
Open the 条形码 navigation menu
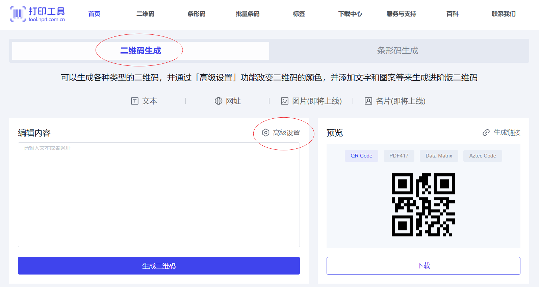[x=197, y=14]
